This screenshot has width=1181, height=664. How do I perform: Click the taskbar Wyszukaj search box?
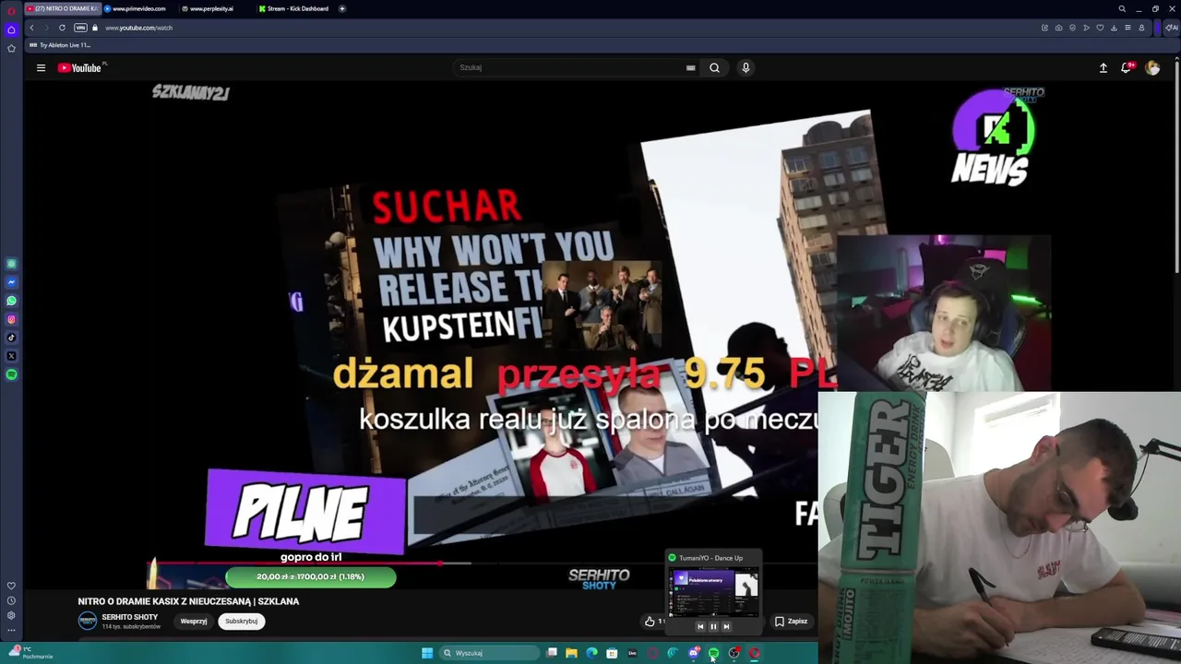[x=489, y=653]
